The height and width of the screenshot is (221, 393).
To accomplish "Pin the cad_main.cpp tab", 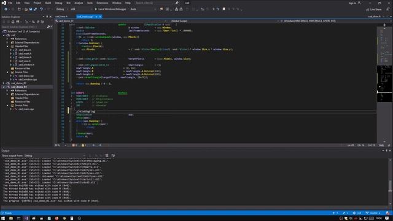I will pyautogui.click(x=96, y=17).
